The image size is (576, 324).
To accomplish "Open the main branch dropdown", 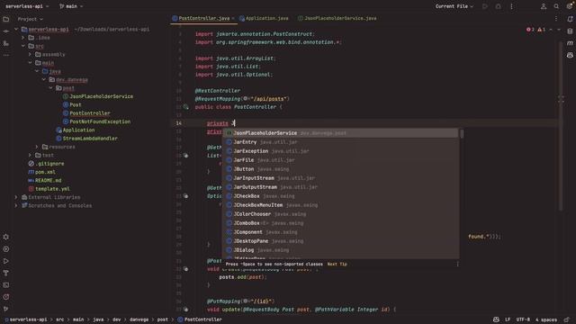I will (71, 6).
